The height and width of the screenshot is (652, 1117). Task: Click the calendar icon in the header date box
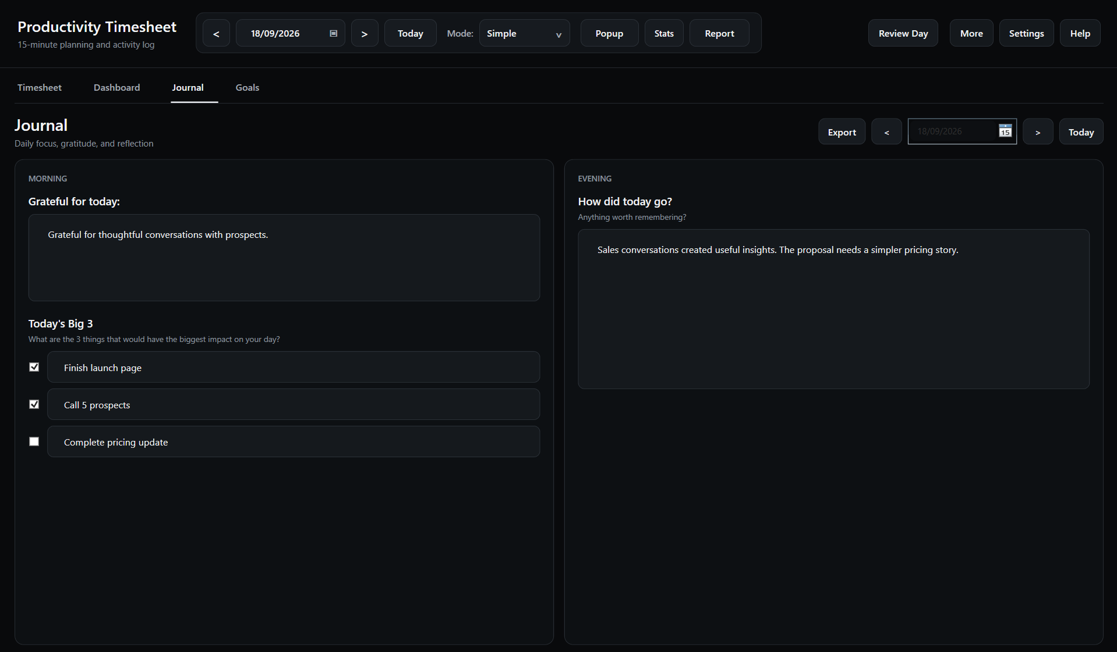tap(334, 33)
